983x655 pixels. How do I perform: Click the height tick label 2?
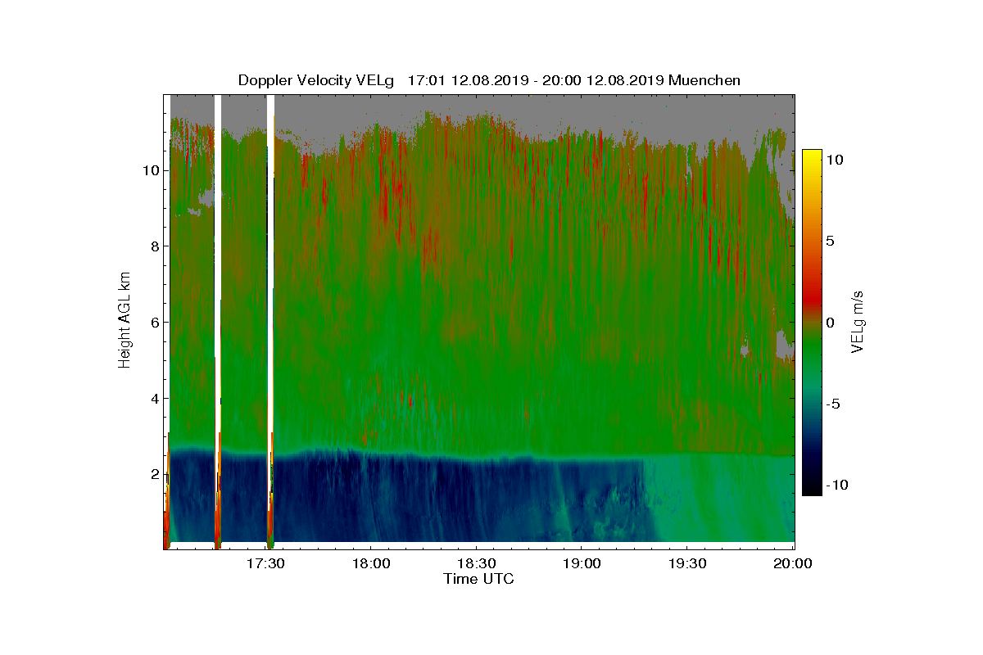tap(153, 474)
